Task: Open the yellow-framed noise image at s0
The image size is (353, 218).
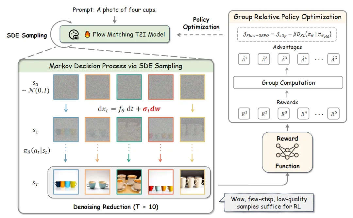Action: click(193, 87)
